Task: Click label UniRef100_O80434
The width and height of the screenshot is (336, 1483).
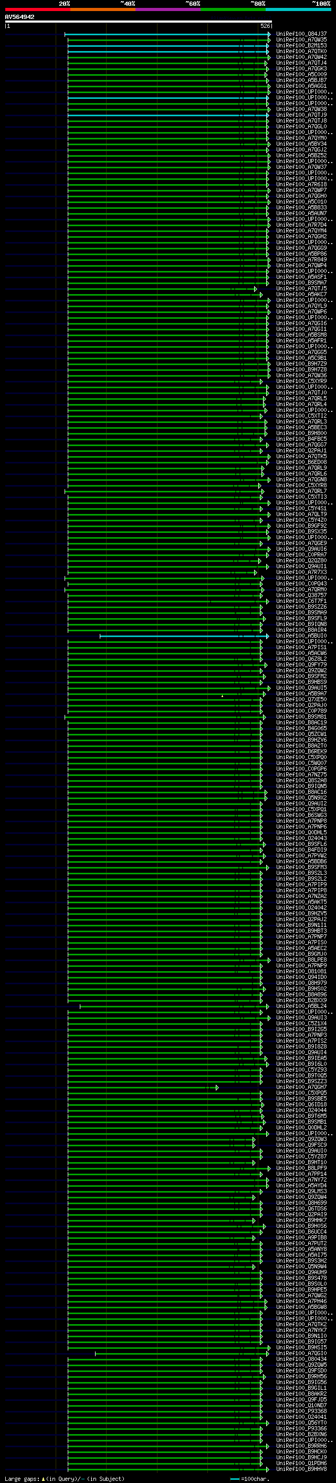Action: (301, 1359)
